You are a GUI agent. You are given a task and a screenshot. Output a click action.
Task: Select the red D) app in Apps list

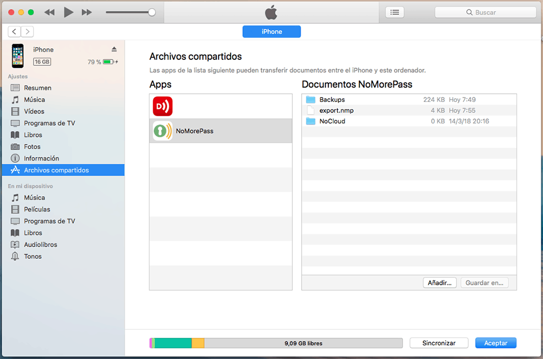click(x=221, y=106)
